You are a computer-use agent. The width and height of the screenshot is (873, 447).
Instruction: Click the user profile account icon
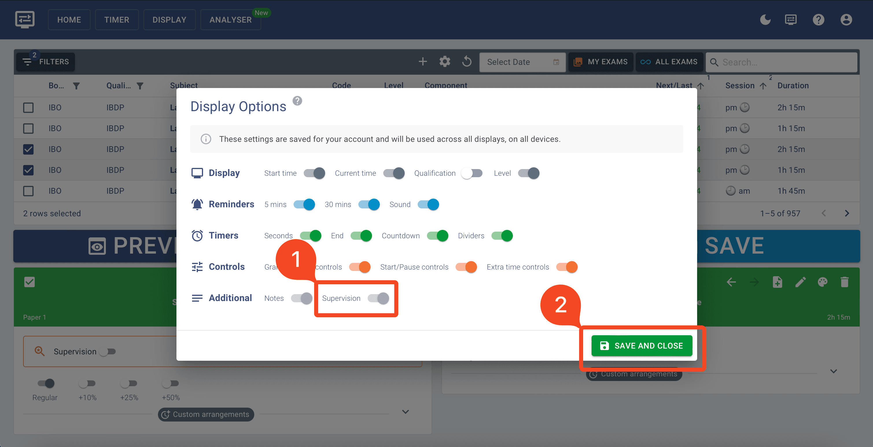pyautogui.click(x=846, y=19)
